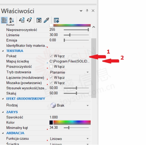Viewport: 146px width, 145px height.
Task: Switch to alphabetical sort icon
Action: (12, 20)
